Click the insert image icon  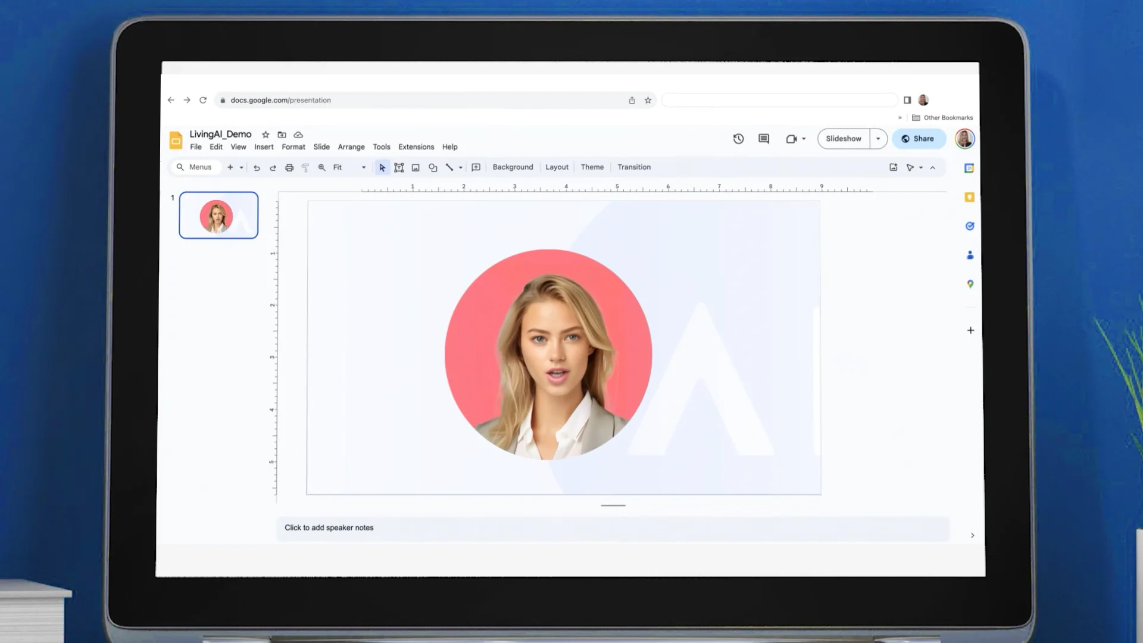pyautogui.click(x=416, y=168)
